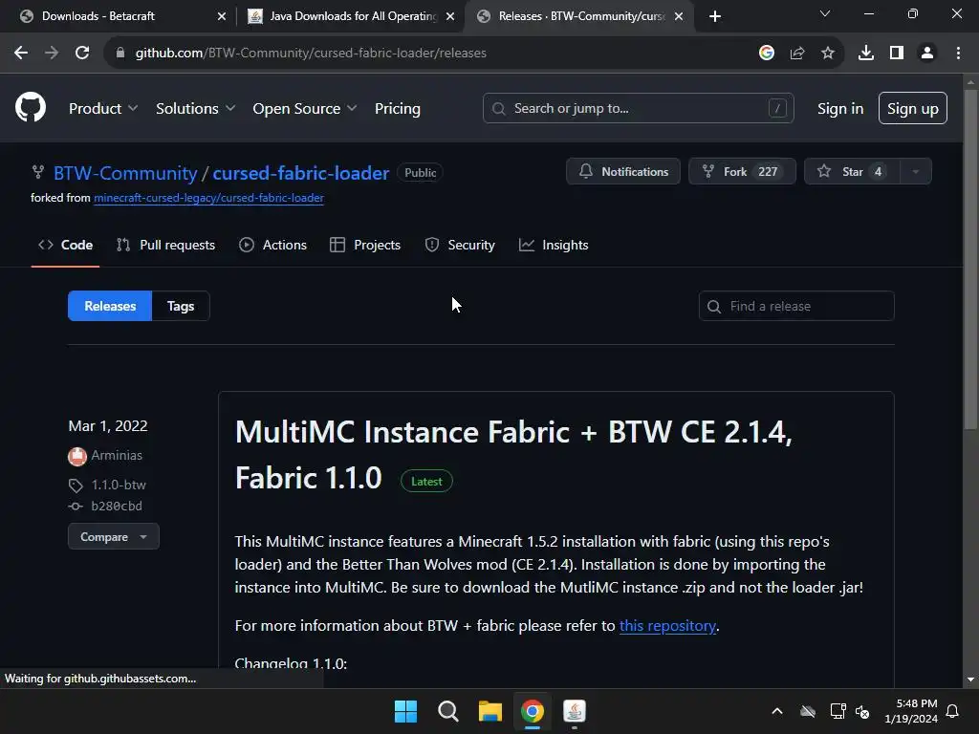Image resolution: width=979 pixels, height=734 pixels.
Task: Open the Security tab
Action: pos(460,245)
